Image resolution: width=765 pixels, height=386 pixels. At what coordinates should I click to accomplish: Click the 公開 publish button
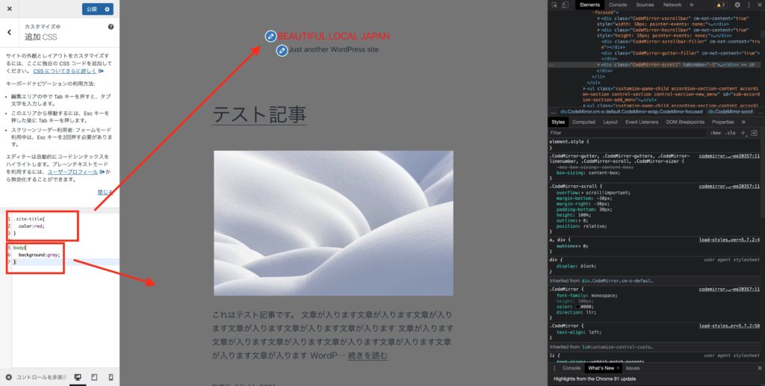tap(92, 9)
